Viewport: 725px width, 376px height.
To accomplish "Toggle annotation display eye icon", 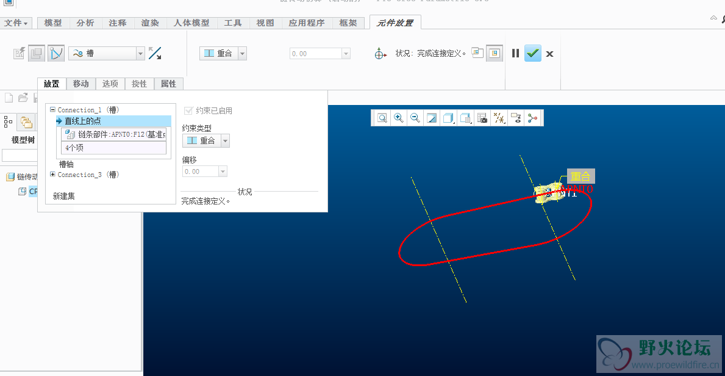I will pyautogui.click(x=516, y=118).
